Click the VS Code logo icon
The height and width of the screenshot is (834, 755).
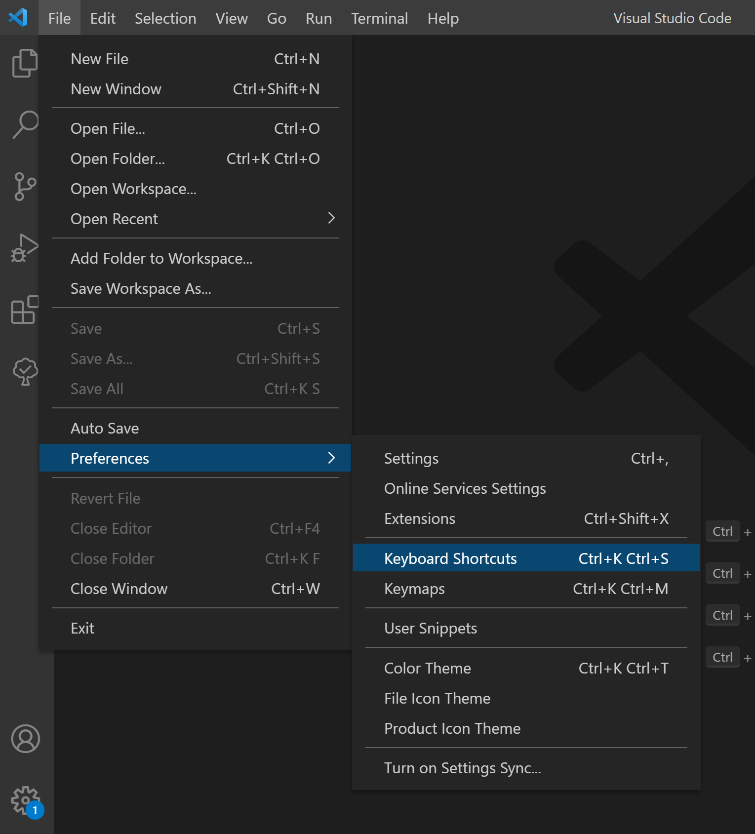click(x=18, y=18)
